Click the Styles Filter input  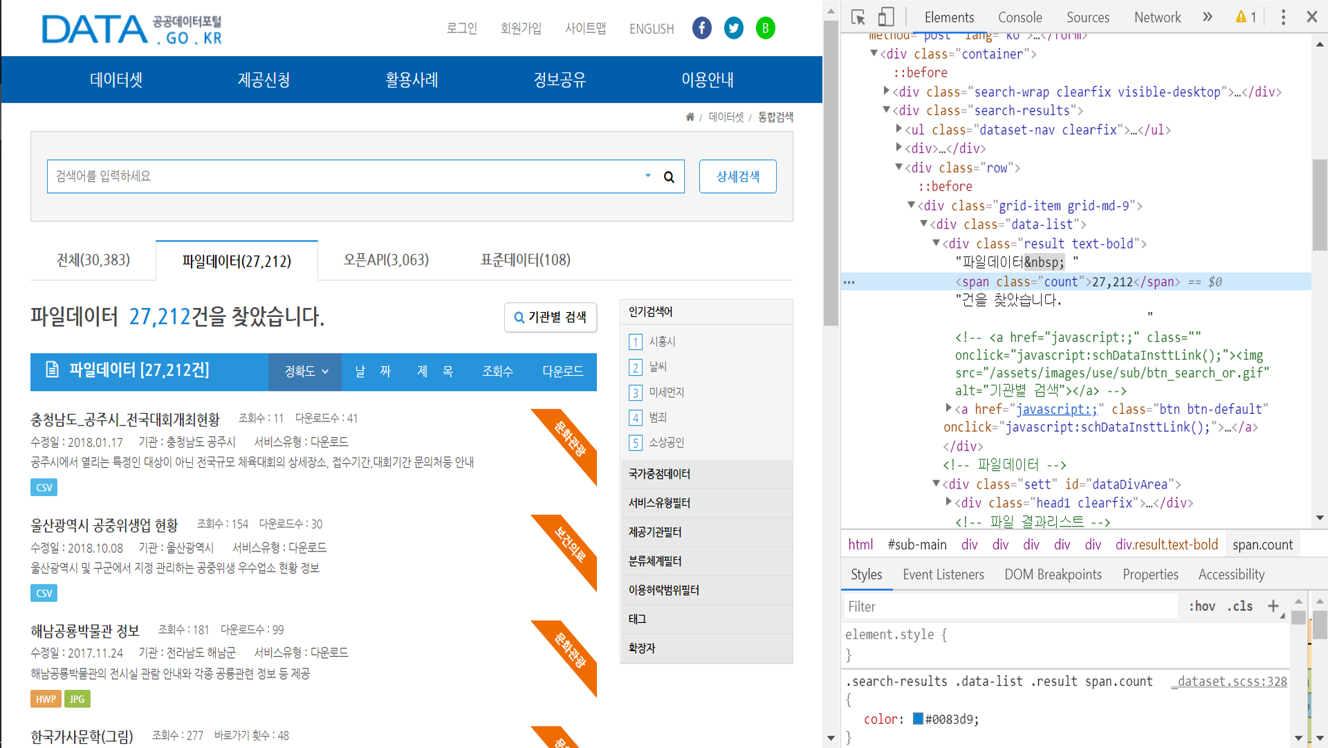[1010, 607]
